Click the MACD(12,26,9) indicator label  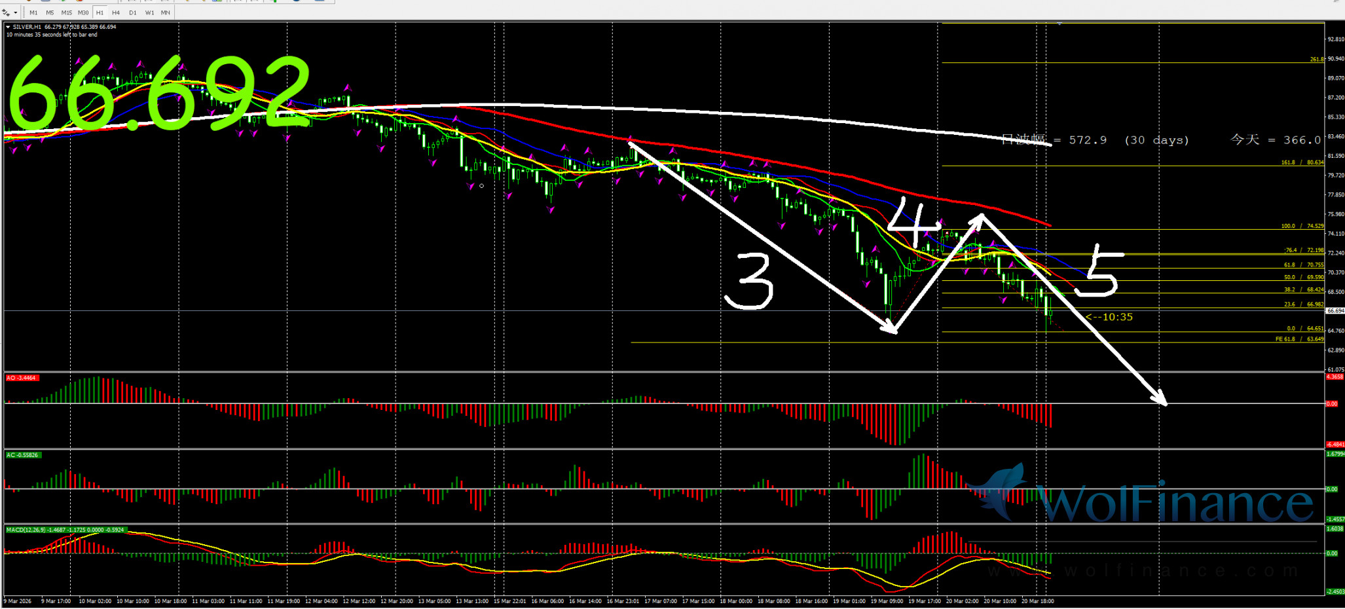[65, 529]
